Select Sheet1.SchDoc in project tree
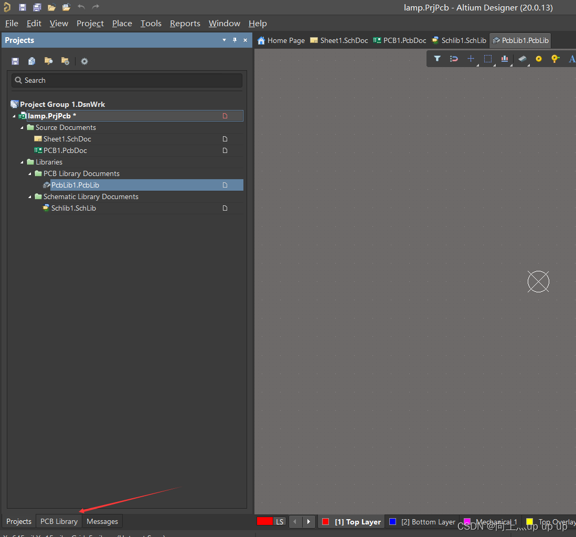576x537 pixels. click(67, 139)
